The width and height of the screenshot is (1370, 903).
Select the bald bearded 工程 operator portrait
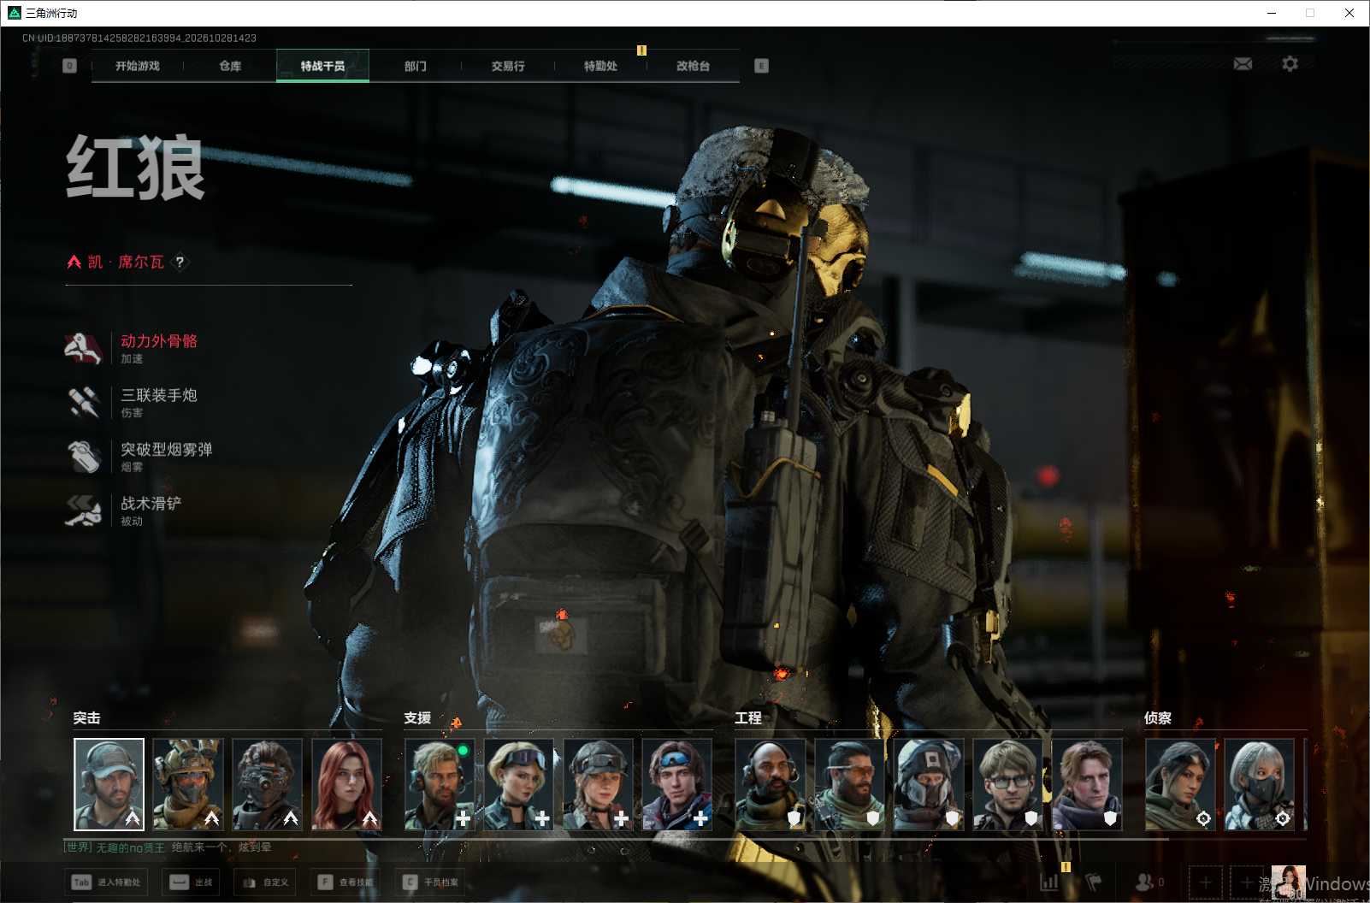tap(770, 784)
